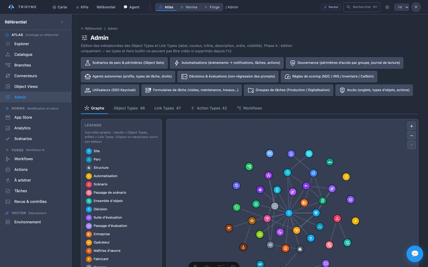Zoom out the graph with minus button
428x267 pixels.
tap(411, 135)
